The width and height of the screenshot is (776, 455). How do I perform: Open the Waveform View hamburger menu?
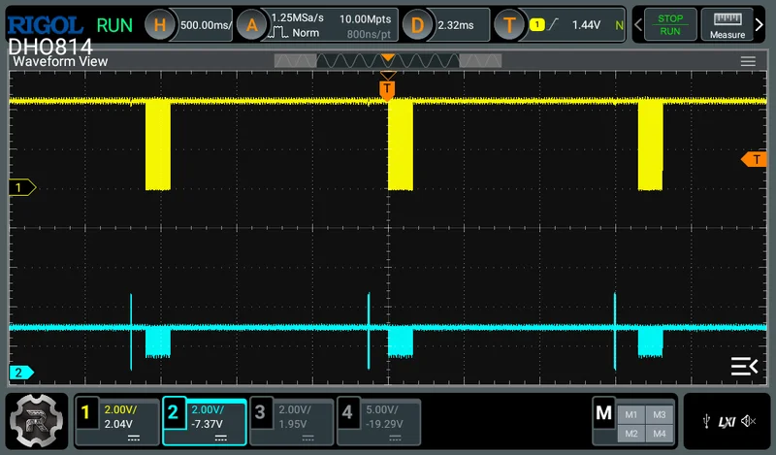click(x=748, y=61)
